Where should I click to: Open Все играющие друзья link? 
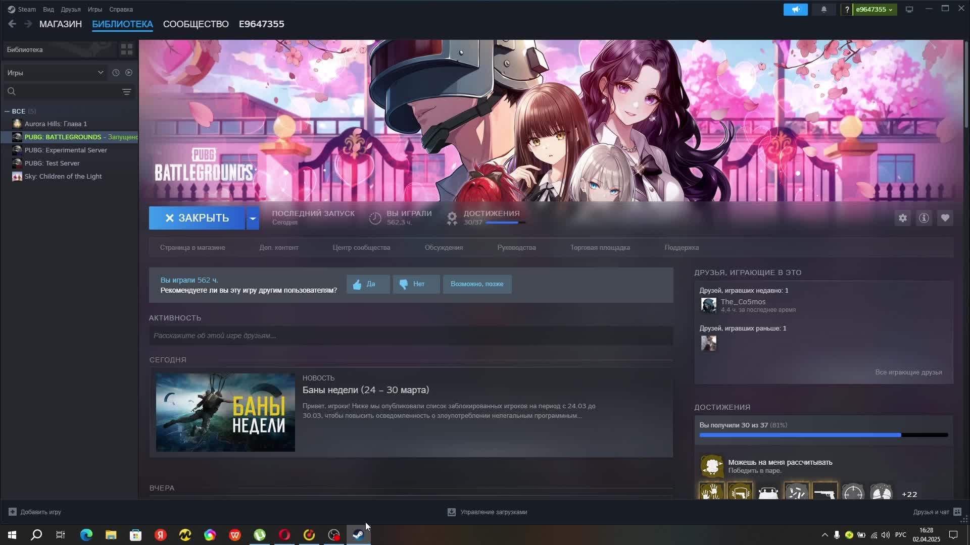pyautogui.click(x=908, y=372)
